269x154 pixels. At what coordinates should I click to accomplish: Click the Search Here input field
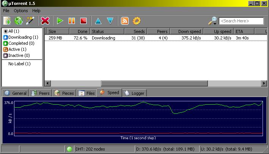(x=241, y=21)
